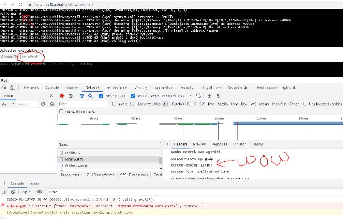Check the blink.js row checkbox
Viewport: 343px width, 223px height.
(61, 153)
